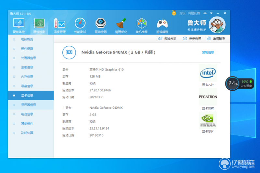The width and height of the screenshot is (260, 173).
Task: Click driver date 20180315
Action: tap(96, 135)
